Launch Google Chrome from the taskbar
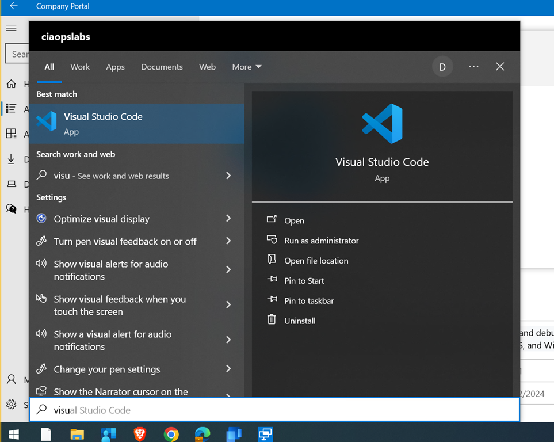The height and width of the screenshot is (442, 554). tap(171, 434)
